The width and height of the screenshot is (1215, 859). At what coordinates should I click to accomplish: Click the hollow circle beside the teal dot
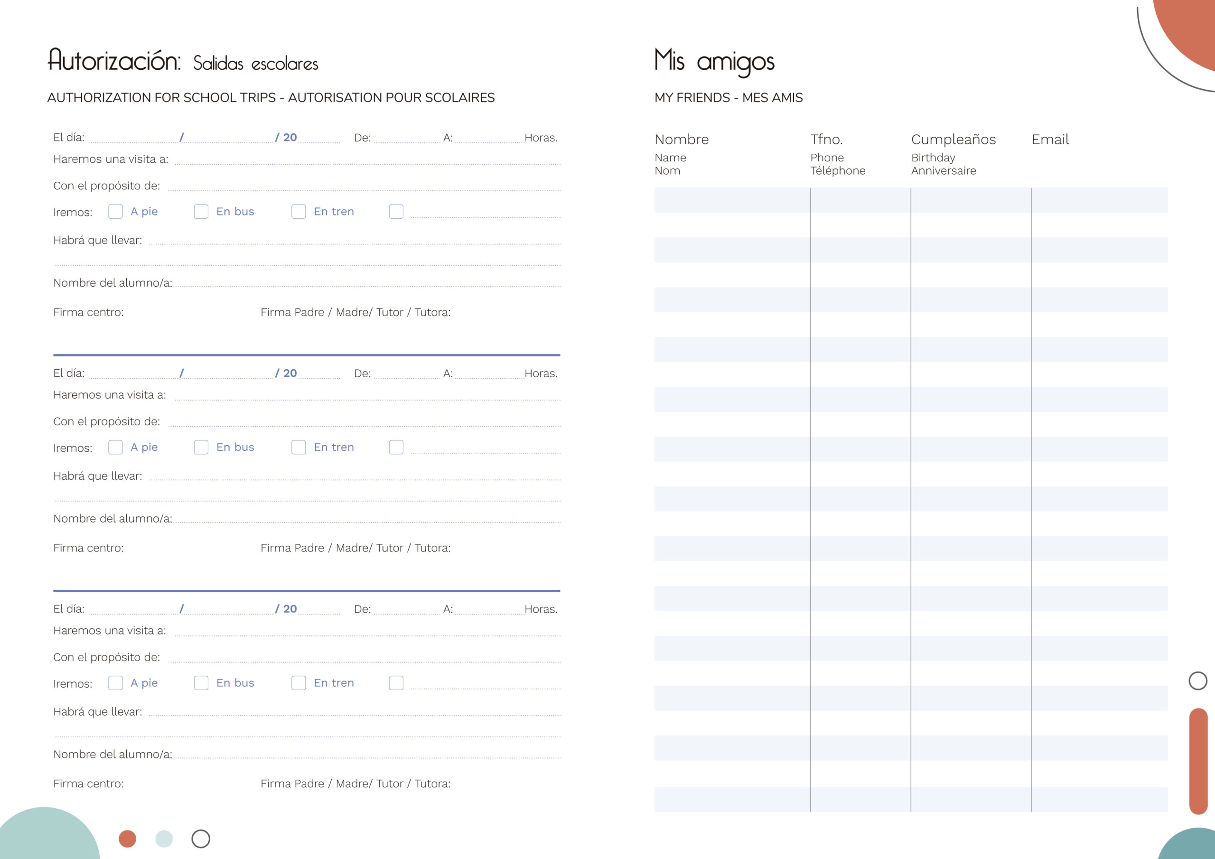[x=201, y=839]
